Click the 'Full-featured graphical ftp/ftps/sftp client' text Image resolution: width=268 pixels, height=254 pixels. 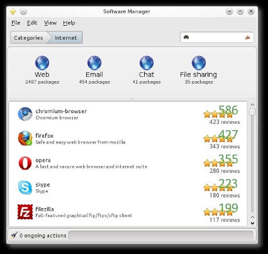point(84,216)
